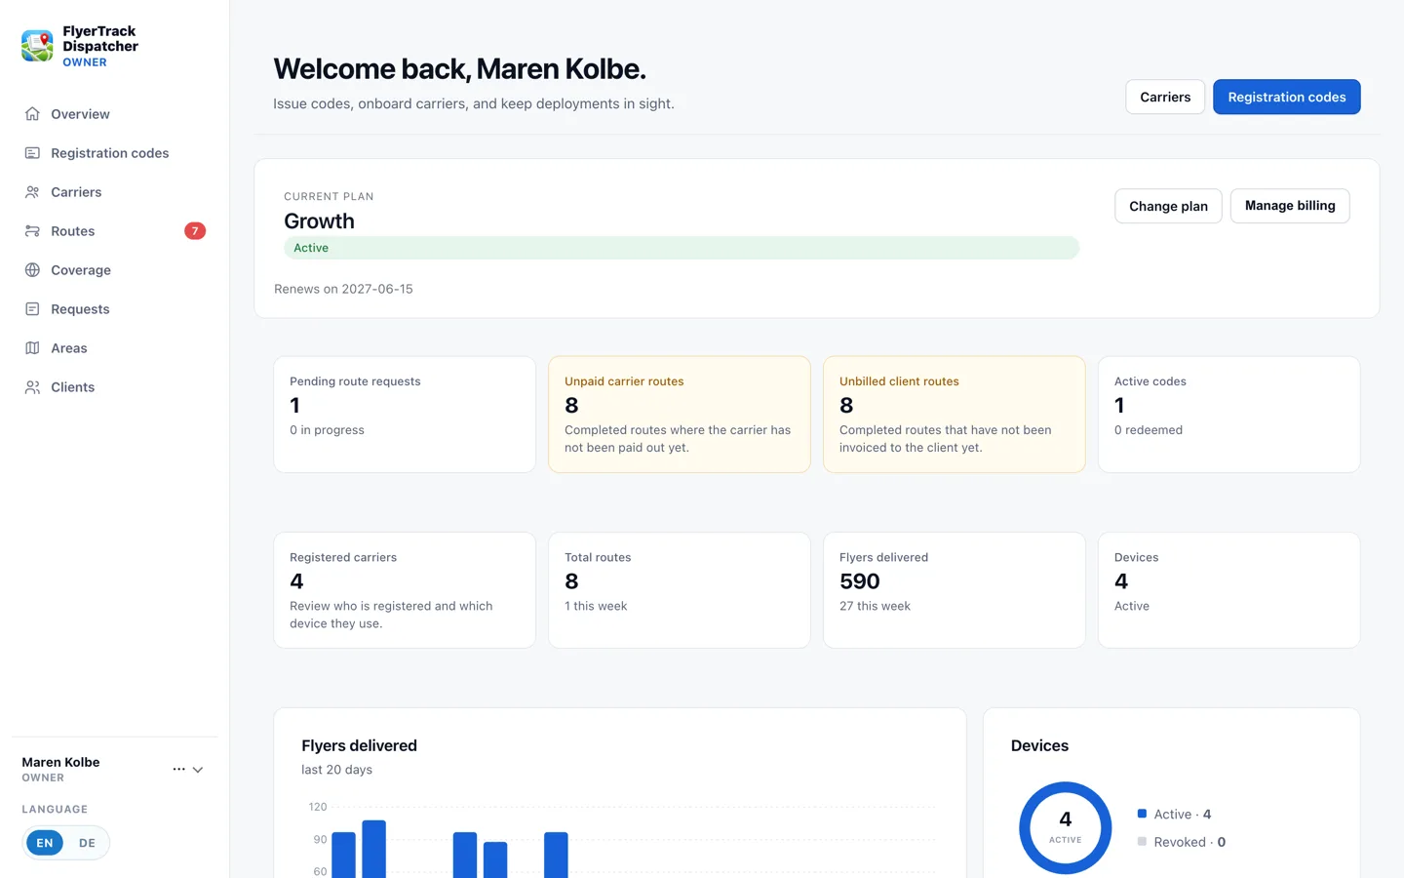This screenshot has height=878, width=1404.
Task: Click the Carriers people icon
Action: click(x=32, y=192)
